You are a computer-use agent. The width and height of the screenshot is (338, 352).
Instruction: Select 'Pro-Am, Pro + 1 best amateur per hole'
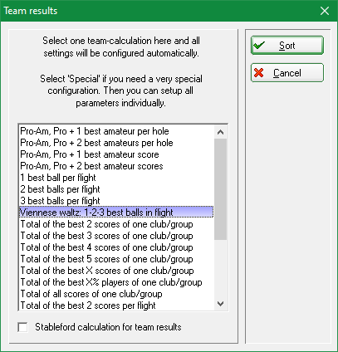pyautogui.click(x=116, y=131)
